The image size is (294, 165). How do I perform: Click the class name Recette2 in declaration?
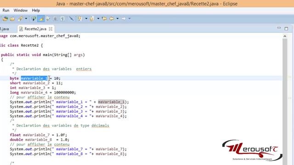click(x=29, y=45)
